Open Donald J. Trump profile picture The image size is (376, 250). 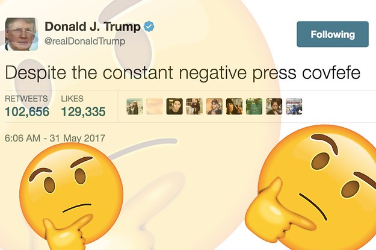[x=21, y=34]
